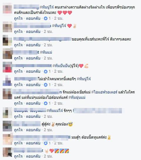Click 2 ชม. timestamp under second comment
Image resolution: width=141 pixels, height=160 pixels.
(48, 32)
